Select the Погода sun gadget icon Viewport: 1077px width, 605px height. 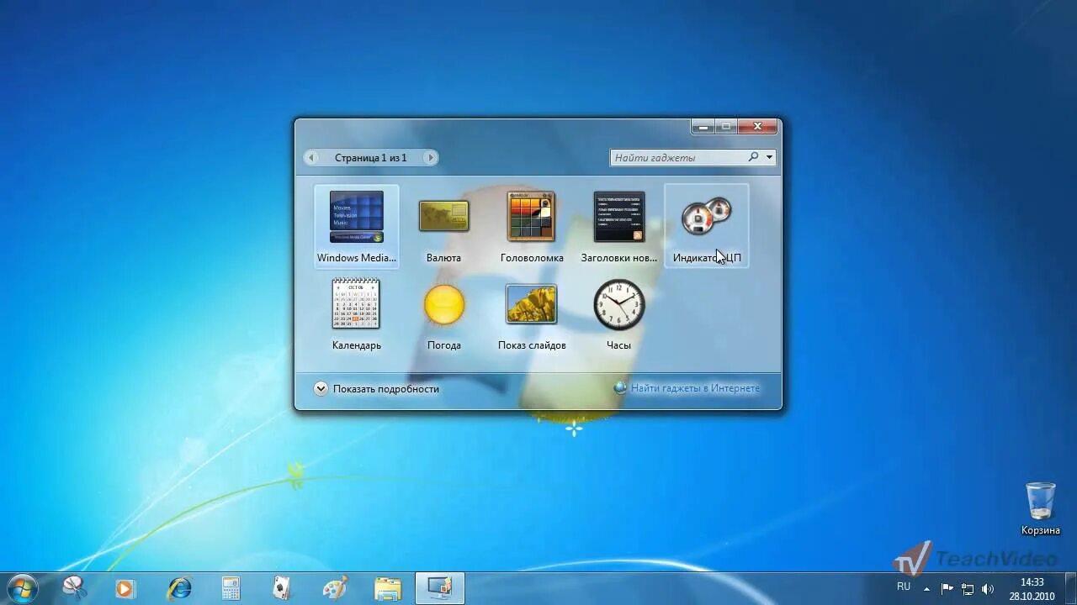[443, 304]
